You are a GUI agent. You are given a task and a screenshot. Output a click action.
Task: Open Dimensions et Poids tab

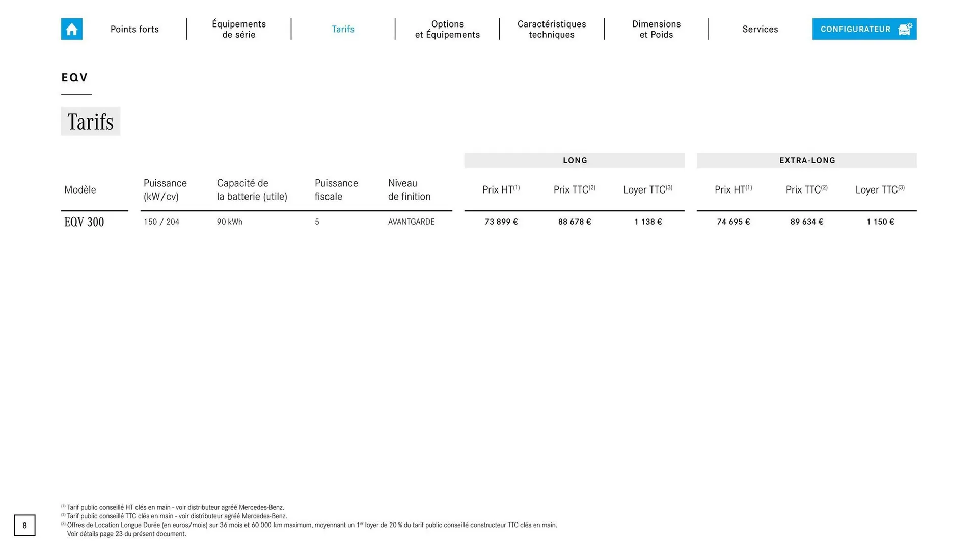[x=656, y=29]
